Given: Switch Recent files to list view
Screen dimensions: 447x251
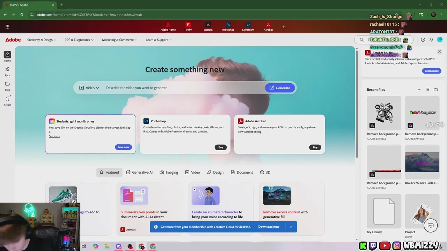Looking at the screenshot, I should (x=427, y=90).
